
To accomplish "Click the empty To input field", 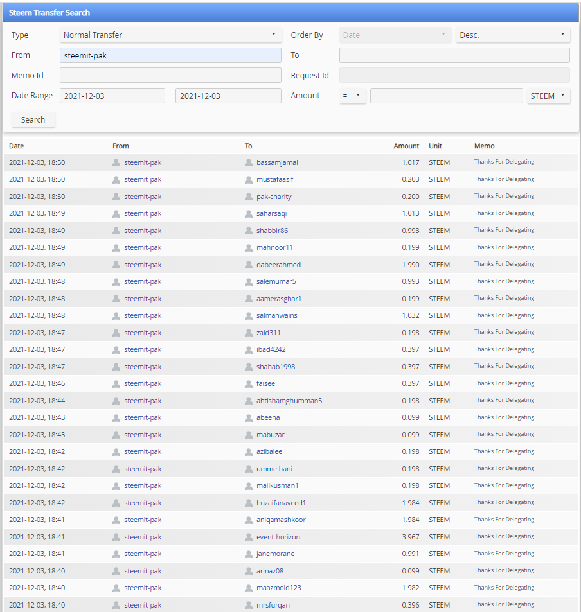I will click(454, 55).
